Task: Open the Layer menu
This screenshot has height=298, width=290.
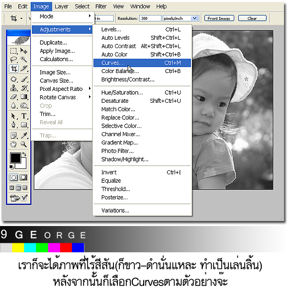Action: pos(62,6)
